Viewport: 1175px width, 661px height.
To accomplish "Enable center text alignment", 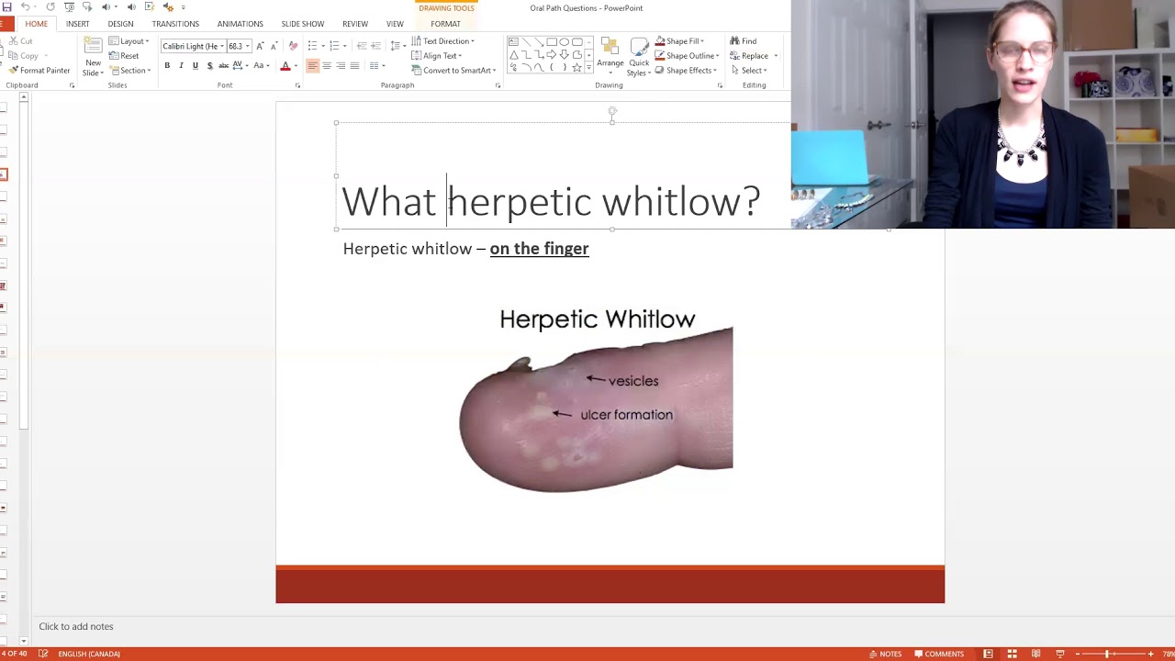I will [x=326, y=66].
